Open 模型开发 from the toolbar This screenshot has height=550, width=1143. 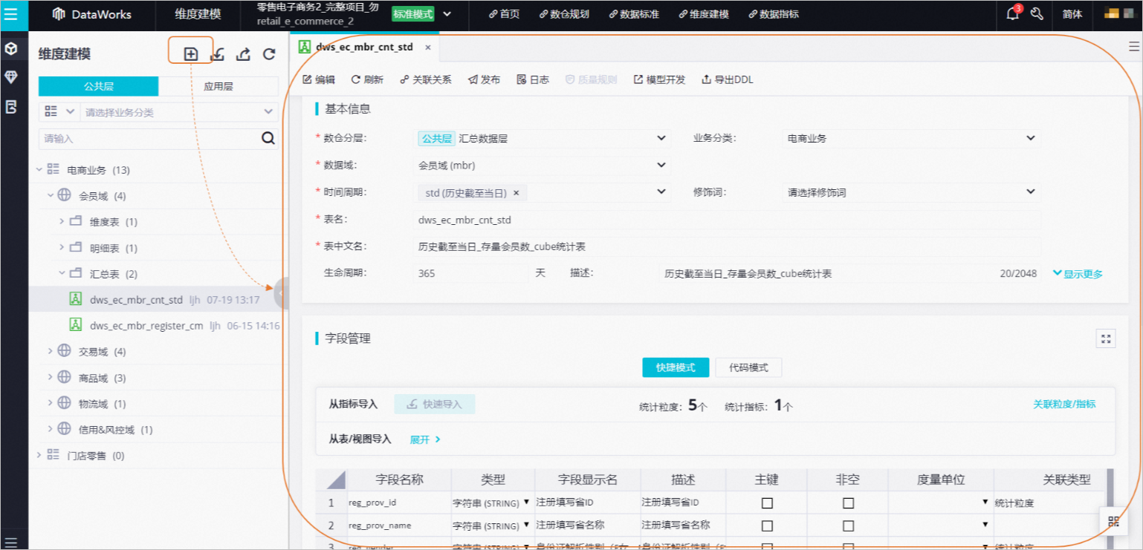click(x=659, y=79)
